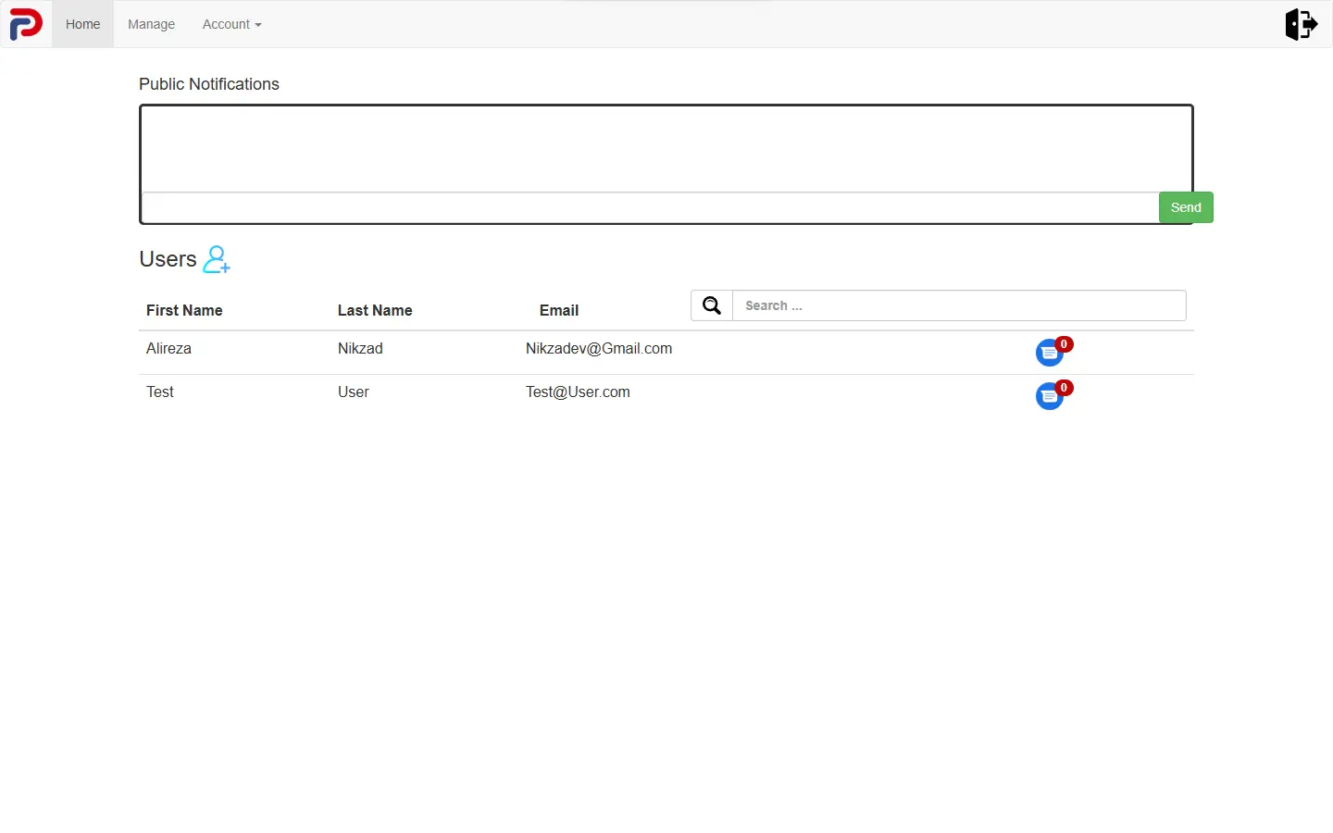This screenshot has height=833, width=1333.
Task: Click unread badge on Test User's icon
Action: tap(1065, 388)
